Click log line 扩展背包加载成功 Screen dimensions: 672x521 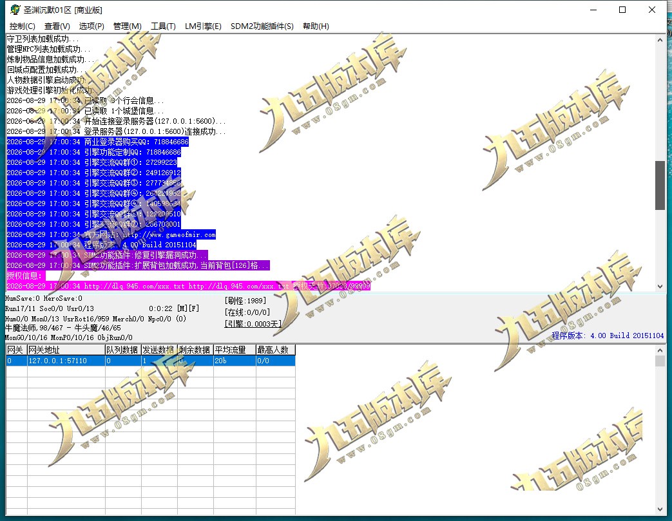point(138,265)
